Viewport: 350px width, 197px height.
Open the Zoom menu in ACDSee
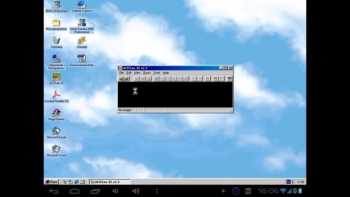(x=147, y=73)
